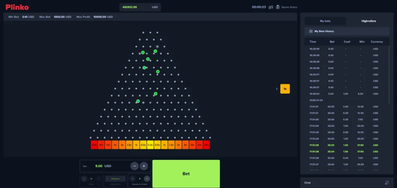Raise the number of rows
Screen dimensions: 397x188
99,179
